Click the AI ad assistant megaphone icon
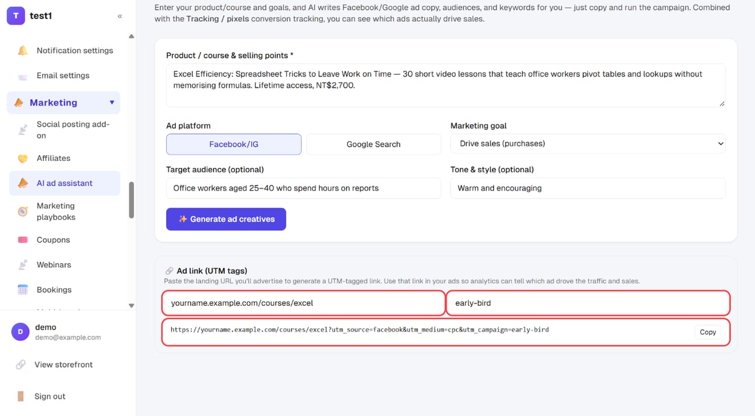Image resolution: width=755 pixels, height=416 pixels. pyautogui.click(x=23, y=183)
